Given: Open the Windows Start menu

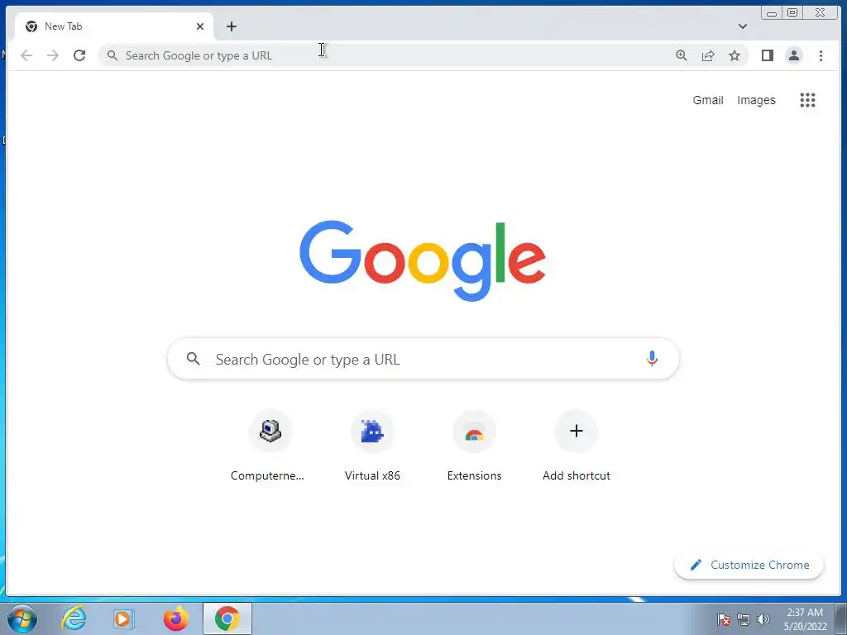Looking at the screenshot, I should point(22,618).
